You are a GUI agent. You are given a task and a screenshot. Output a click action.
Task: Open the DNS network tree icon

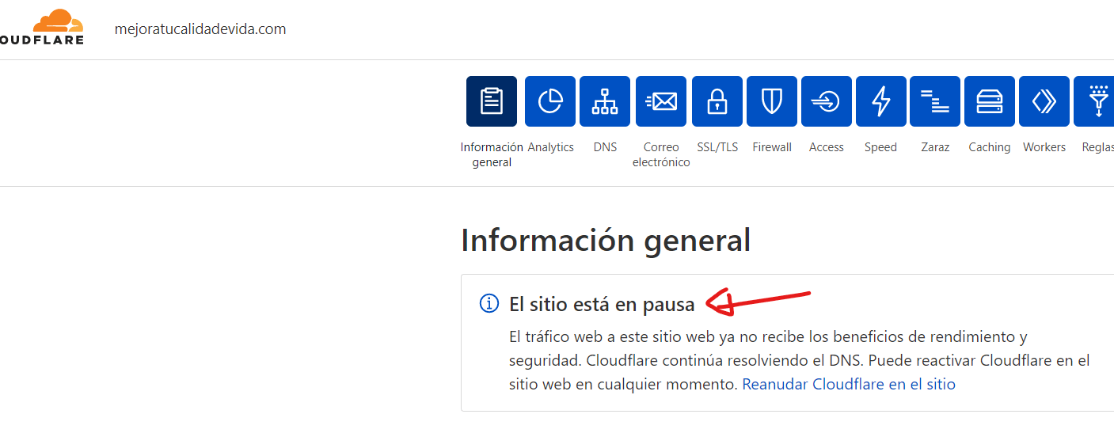[605, 101]
